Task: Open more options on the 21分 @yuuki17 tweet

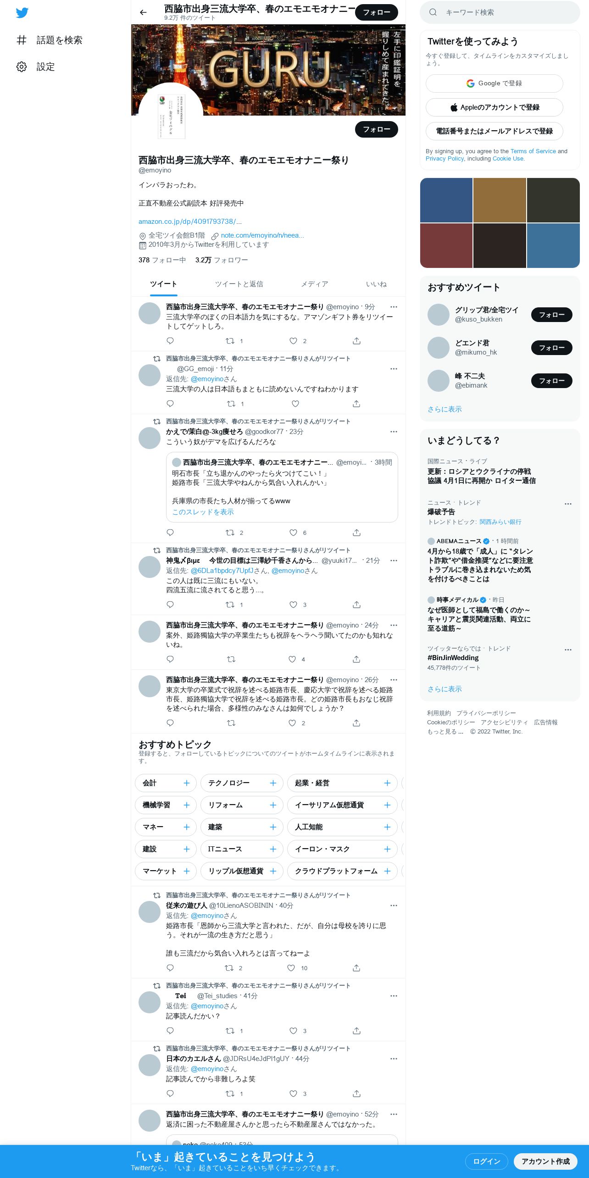Action: pyautogui.click(x=394, y=561)
